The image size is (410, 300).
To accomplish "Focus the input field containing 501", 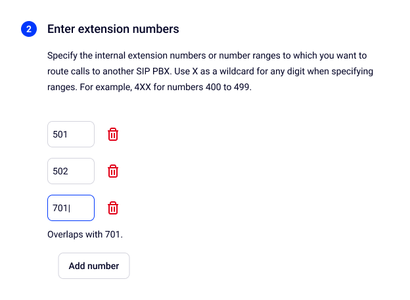I will 70,135.
